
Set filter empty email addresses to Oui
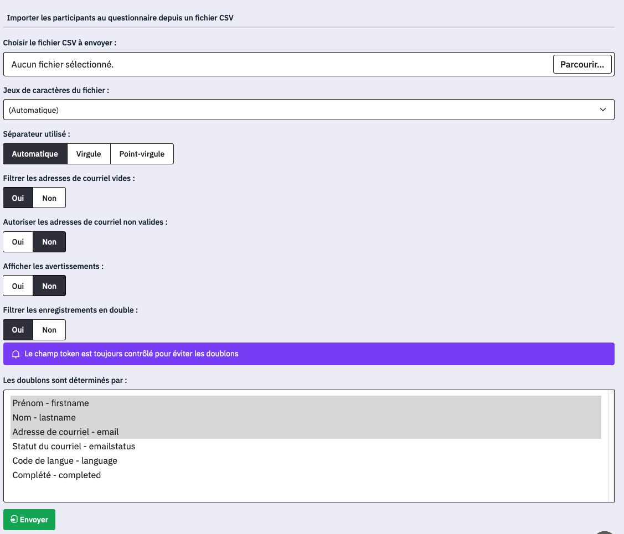pos(18,198)
